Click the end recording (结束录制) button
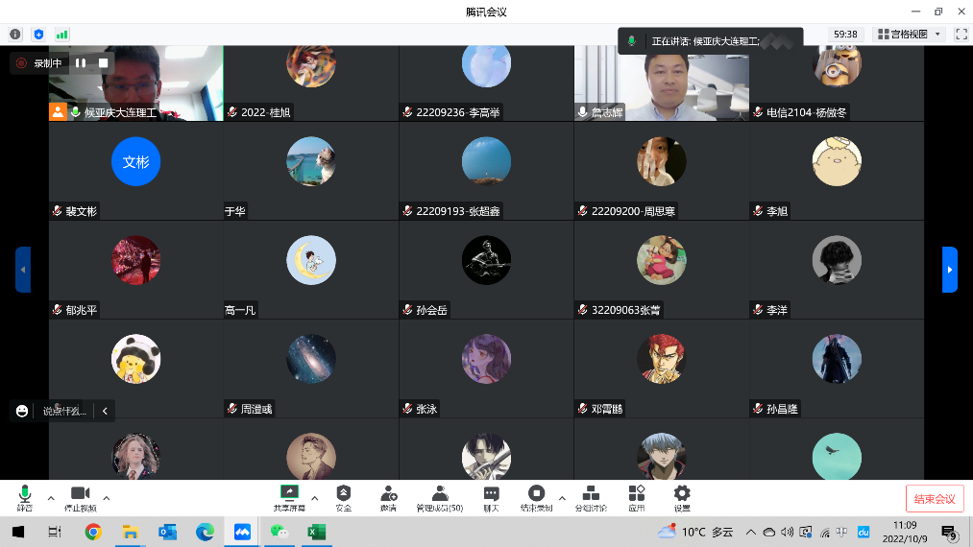This screenshot has height=547, width=973. 537,497
